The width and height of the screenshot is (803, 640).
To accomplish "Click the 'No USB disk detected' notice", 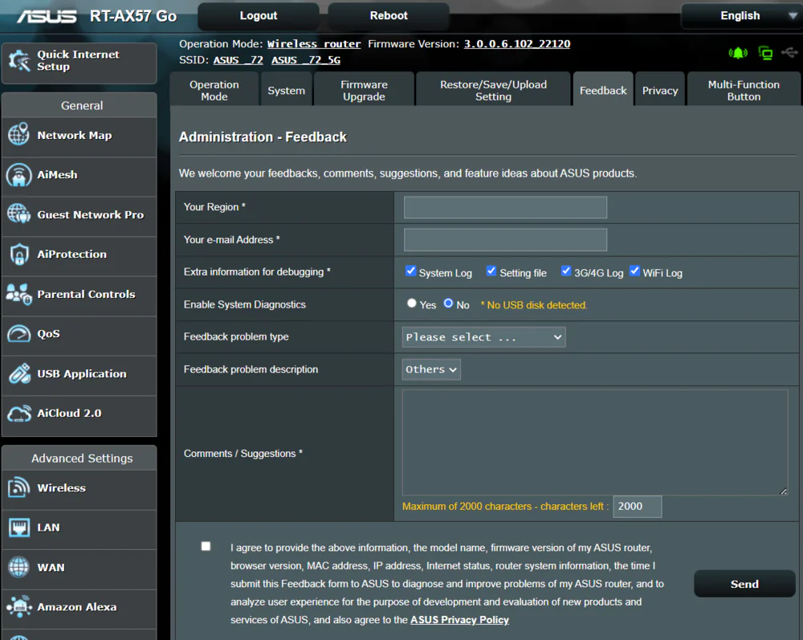I will pyautogui.click(x=534, y=305).
